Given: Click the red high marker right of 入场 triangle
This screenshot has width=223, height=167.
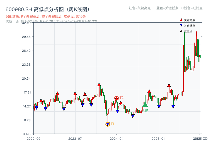Looking at the screenshot, I should click(149, 91).
